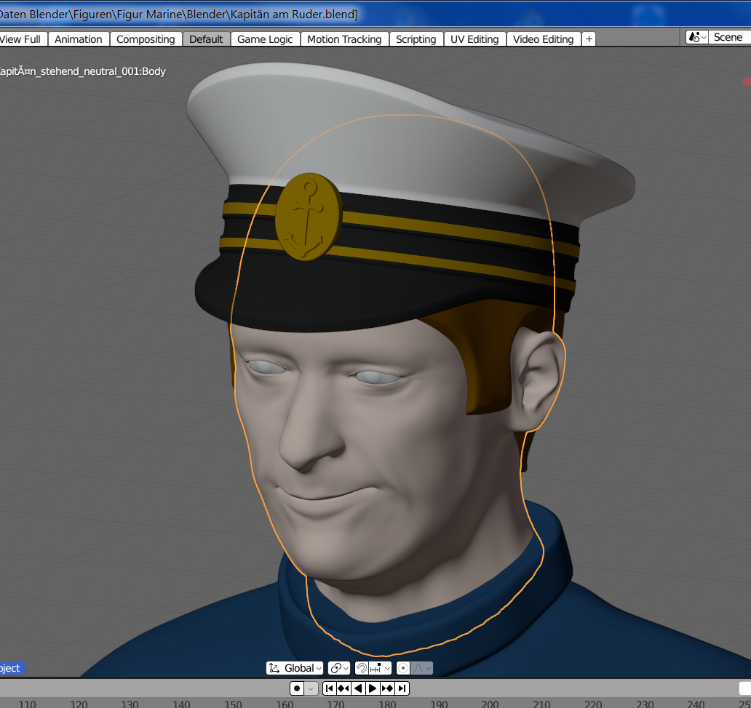Jump to the next keyframe
Screen dimensions: 751x708
point(387,688)
